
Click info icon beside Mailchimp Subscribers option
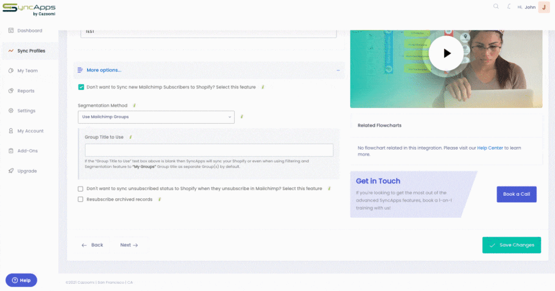[263, 87]
